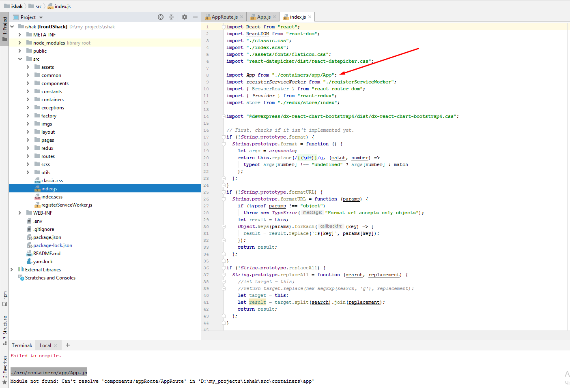570x388 pixels.
Task: Select README.md file
Action: click(47, 254)
